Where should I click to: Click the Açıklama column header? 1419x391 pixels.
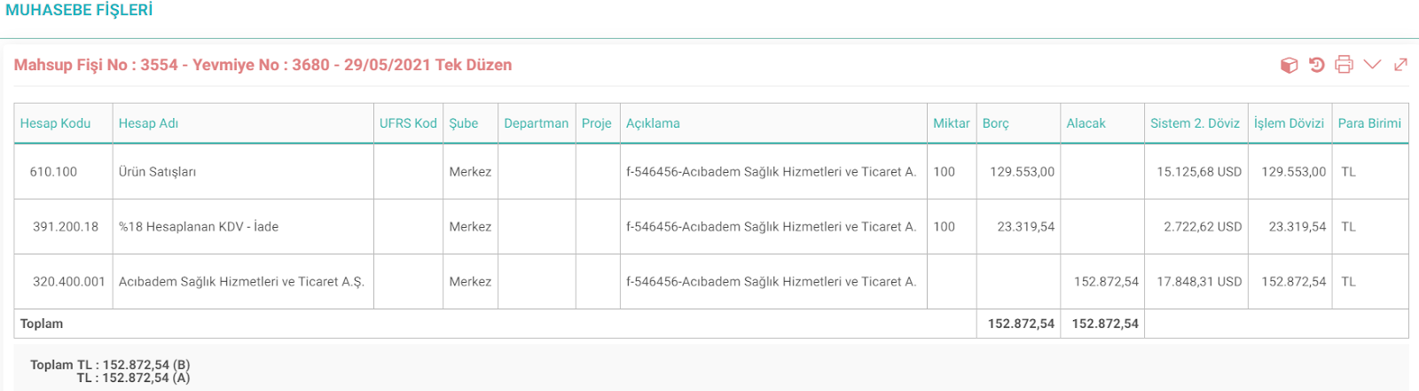pos(653,123)
